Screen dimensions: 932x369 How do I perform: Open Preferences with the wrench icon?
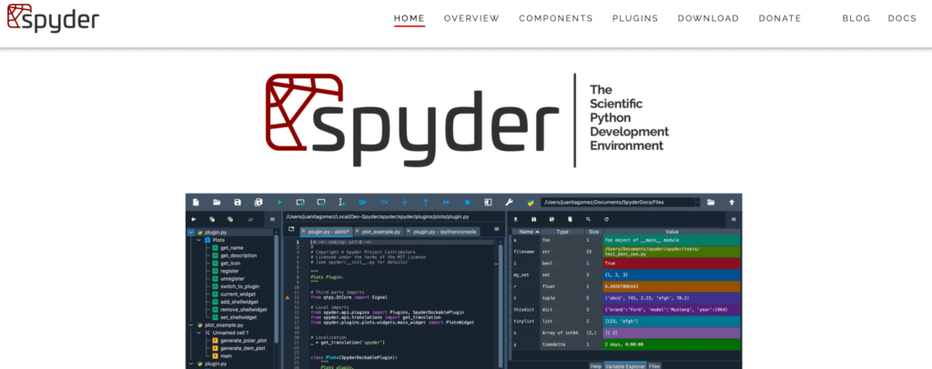509,203
